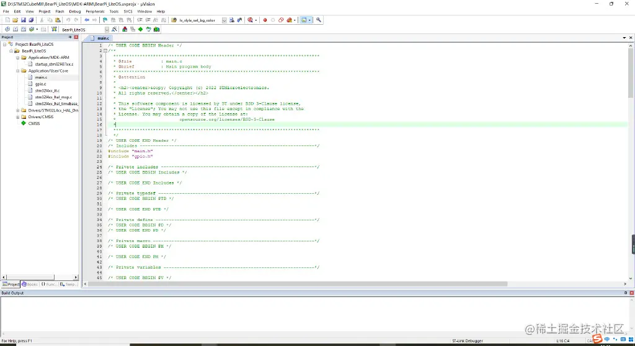Toggle the Window layout toolbar button

304,20
